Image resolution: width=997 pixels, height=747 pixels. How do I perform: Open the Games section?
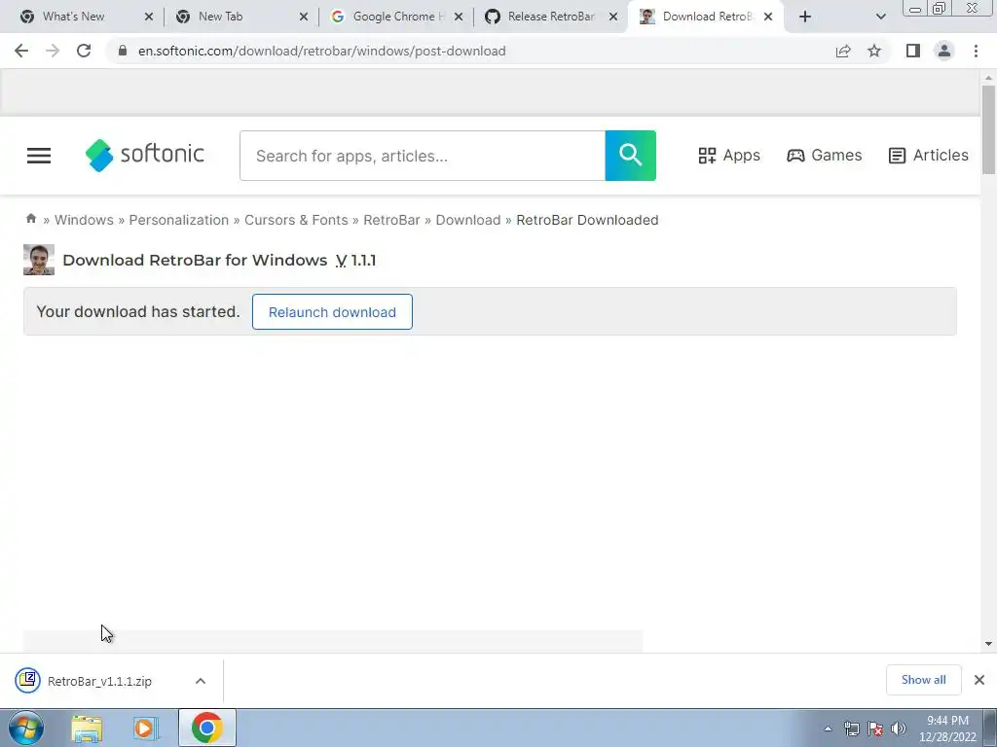[824, 155]
